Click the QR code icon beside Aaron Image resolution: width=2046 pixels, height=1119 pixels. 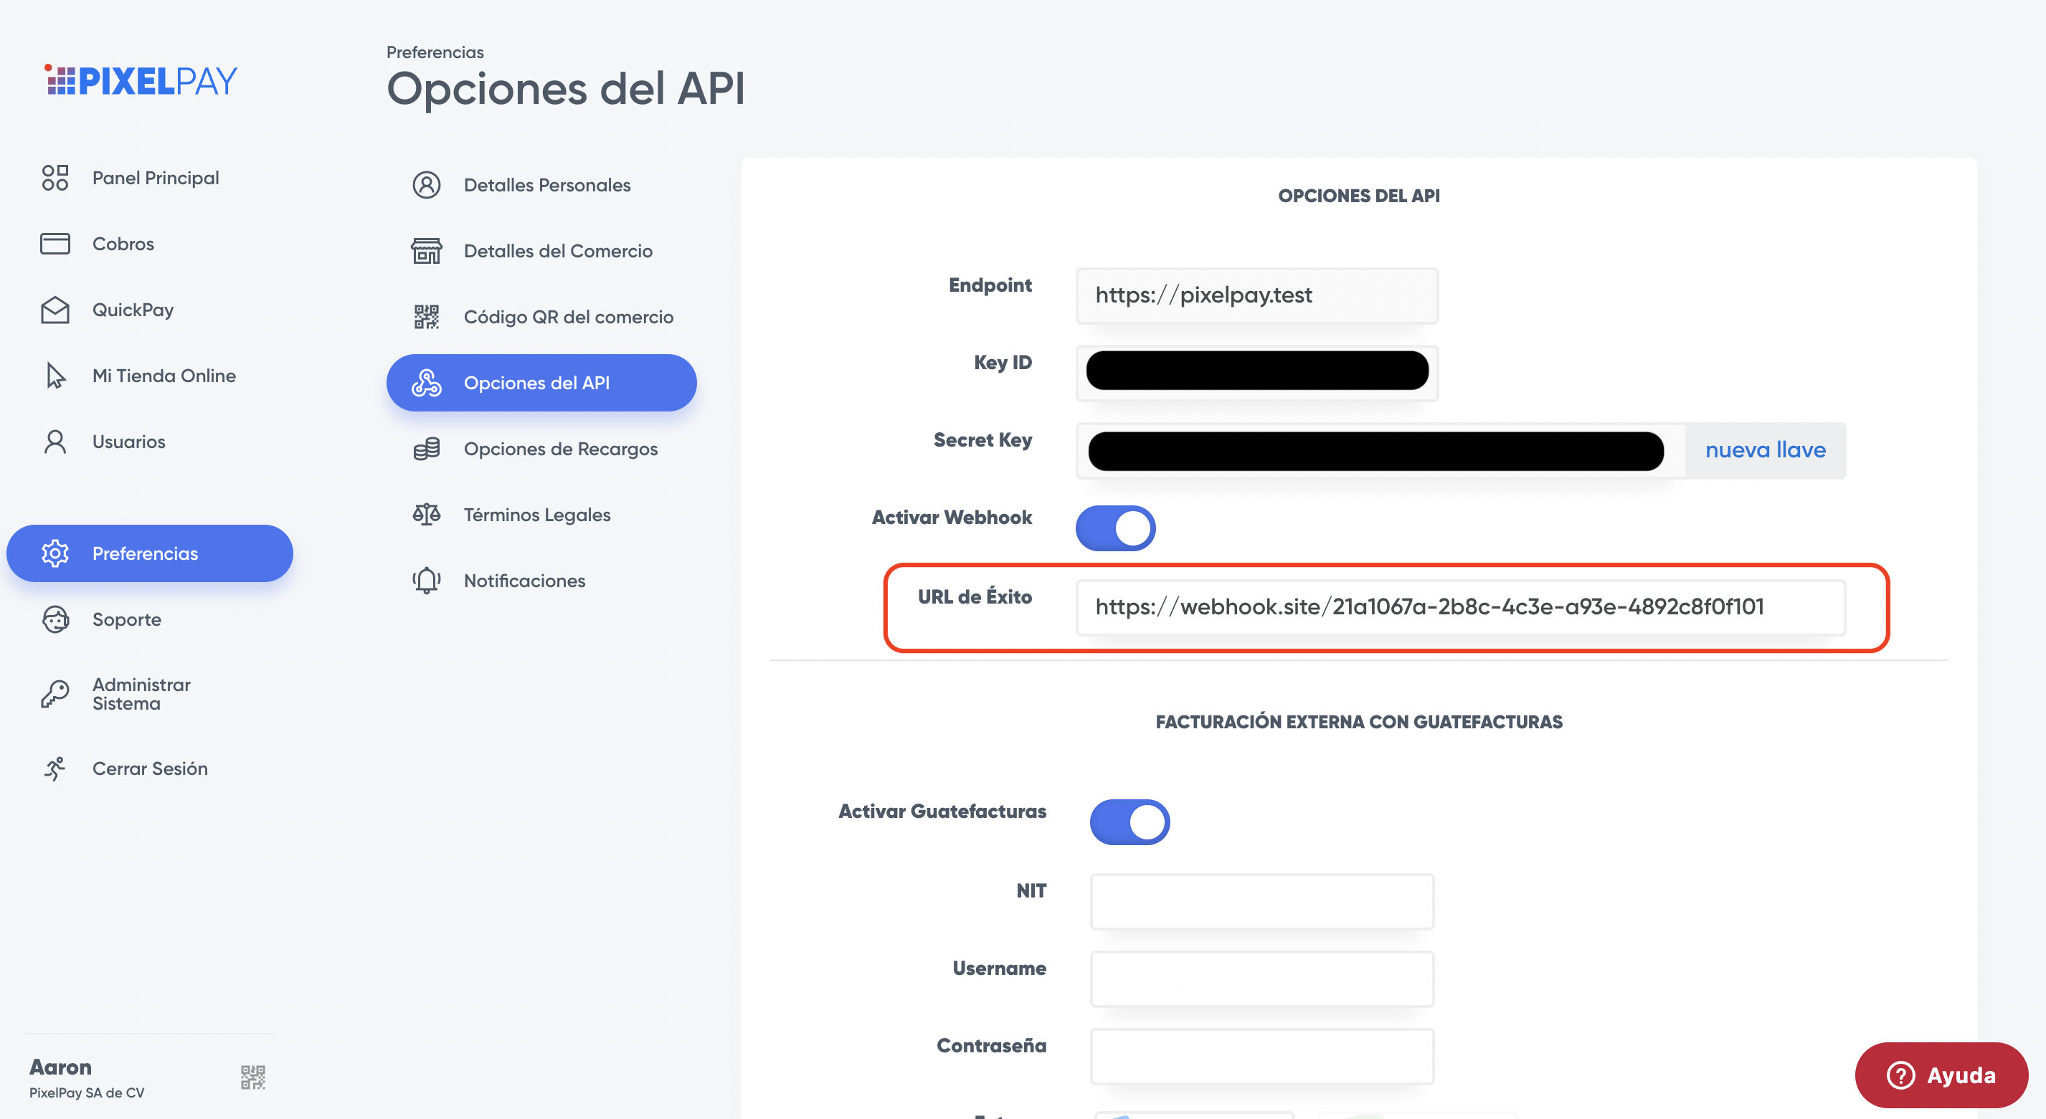[252, 1077]
